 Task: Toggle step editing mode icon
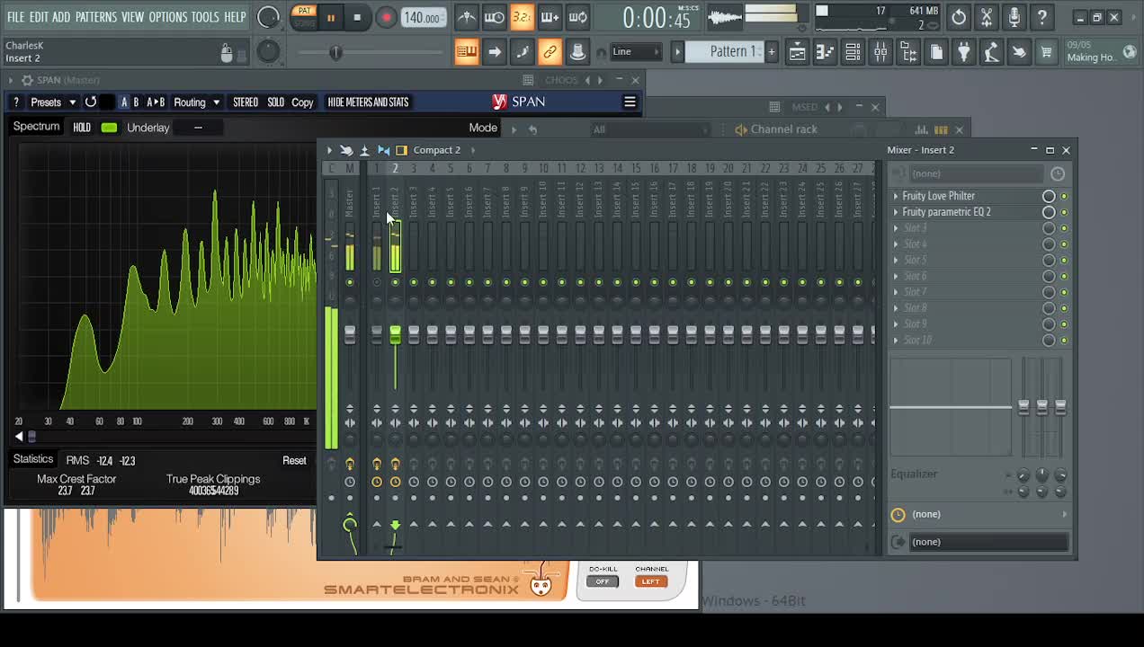(x=522, y=52)
